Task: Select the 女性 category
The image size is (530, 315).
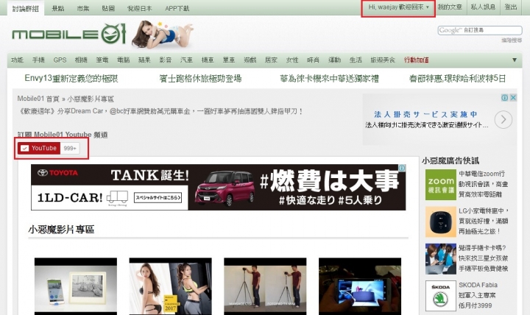Action: coord(292,60)
